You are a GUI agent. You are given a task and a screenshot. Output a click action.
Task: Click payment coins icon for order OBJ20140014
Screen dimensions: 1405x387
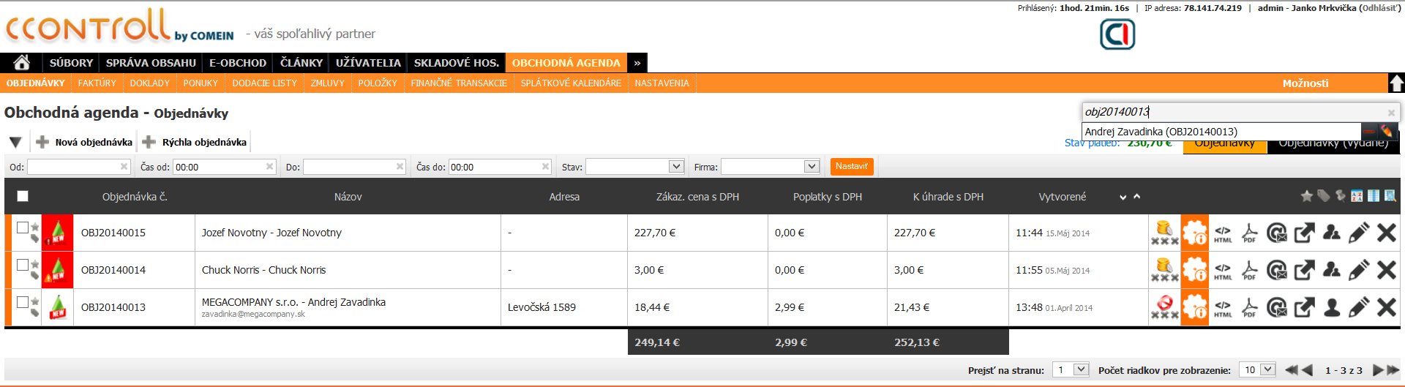pos(1164,271)
